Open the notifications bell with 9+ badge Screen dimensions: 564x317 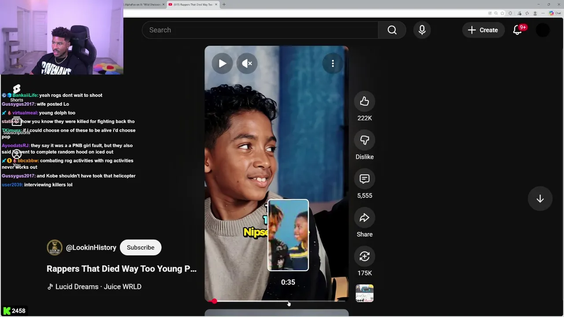tap(518, 30)
